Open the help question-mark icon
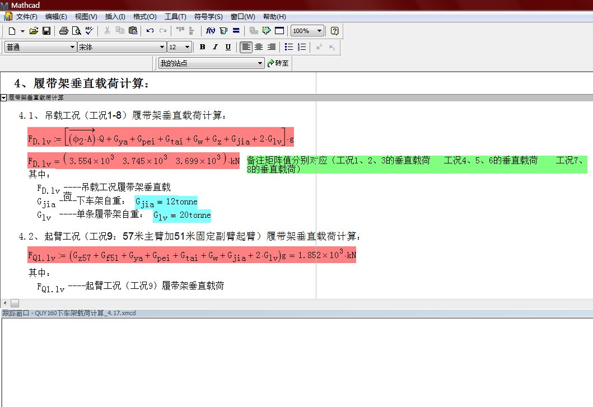The width and height of the screenshot is (593, 407). (x=334, y=31)
